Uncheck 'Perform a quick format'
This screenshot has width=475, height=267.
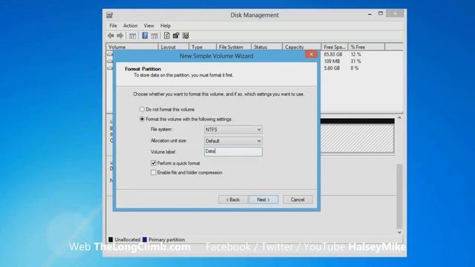tap(154, 163)
